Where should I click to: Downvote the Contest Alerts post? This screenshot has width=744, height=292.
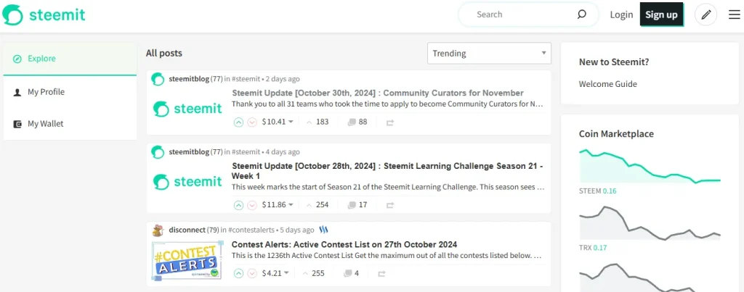pyautogui.click(x=252, y=273)
